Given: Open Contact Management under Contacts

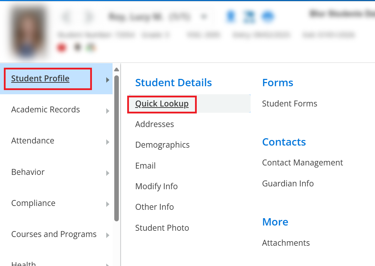Looking at the screenshot, I should (x=302, y=163).
